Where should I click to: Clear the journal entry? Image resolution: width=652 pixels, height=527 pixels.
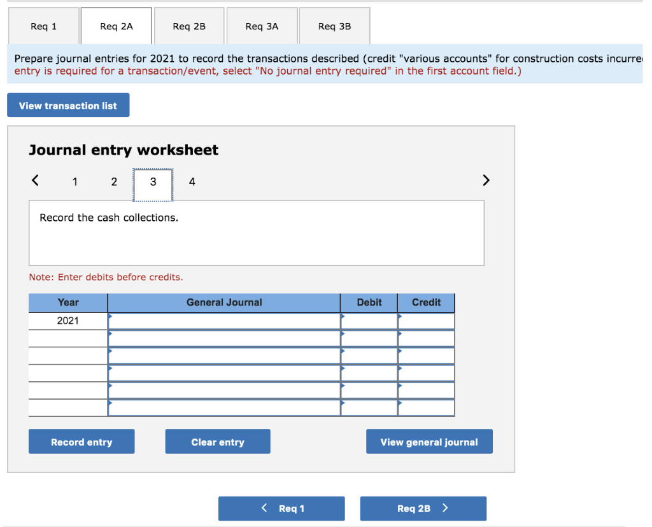(x=217, y=441)
